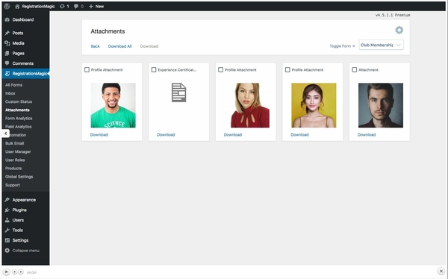448x279 pixels.
Task: Open the comments bubble icon in admin bar
Action: [76, 6]
